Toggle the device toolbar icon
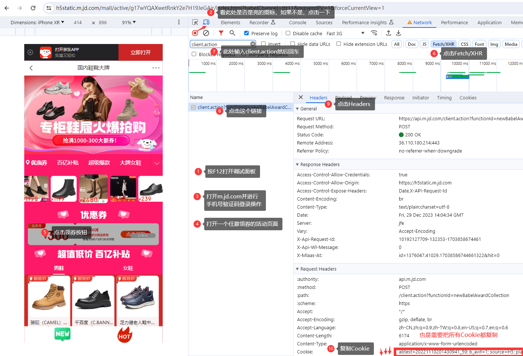Viewport: 523px width, 356px height. 206,22
